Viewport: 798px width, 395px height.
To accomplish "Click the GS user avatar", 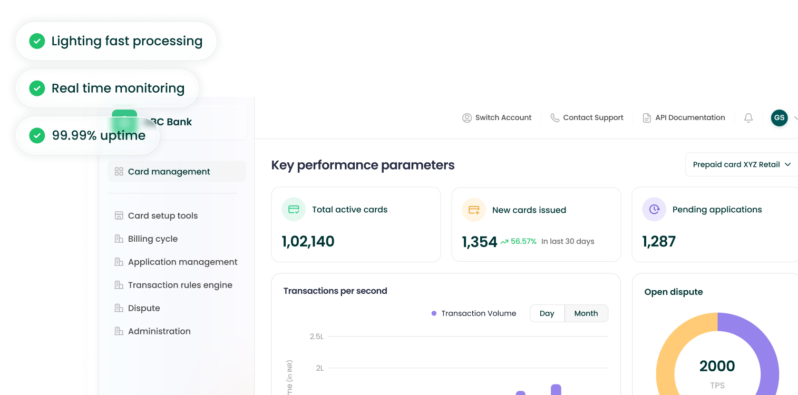I will pyautogui.click(x=779, y=118).
